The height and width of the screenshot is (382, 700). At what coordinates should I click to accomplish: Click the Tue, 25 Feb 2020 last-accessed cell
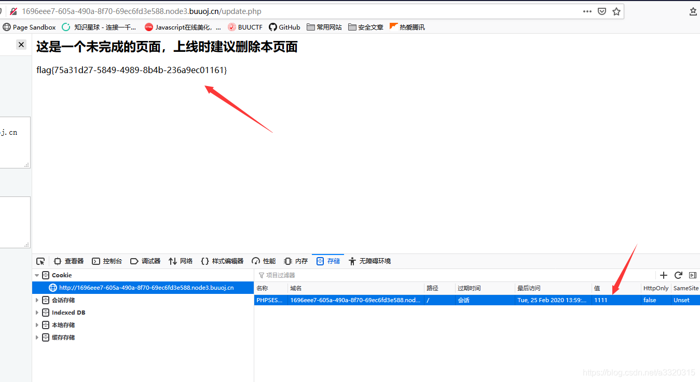tap(553, 300)
